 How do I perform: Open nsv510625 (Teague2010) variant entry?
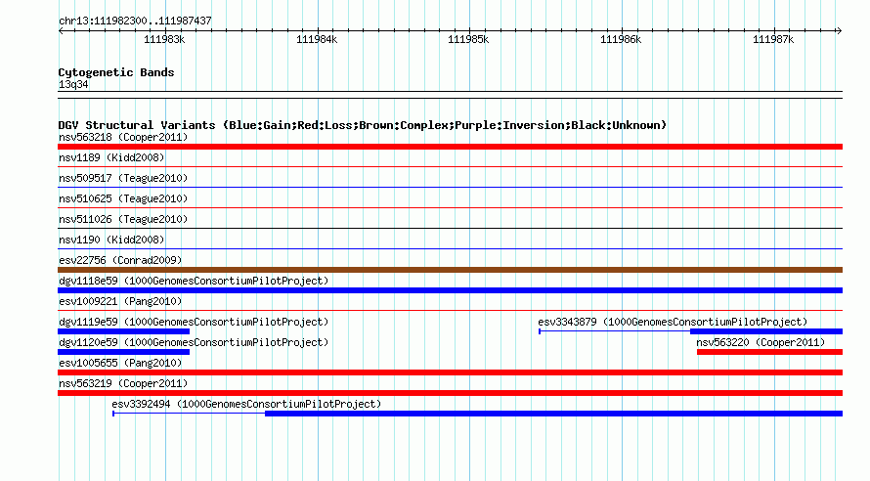tap(123, 198)
